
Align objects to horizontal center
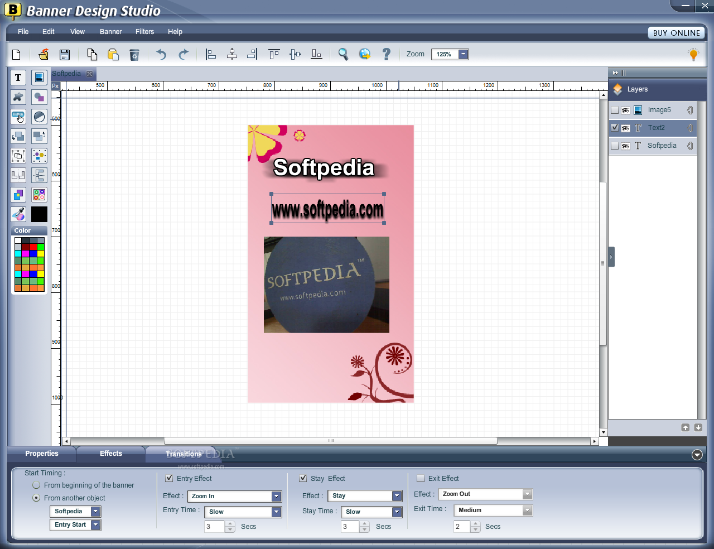pos(232,54)
